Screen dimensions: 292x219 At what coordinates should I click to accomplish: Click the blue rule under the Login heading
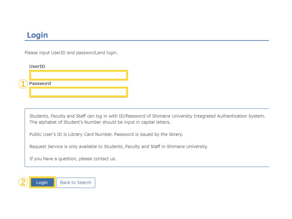(147, 40)
